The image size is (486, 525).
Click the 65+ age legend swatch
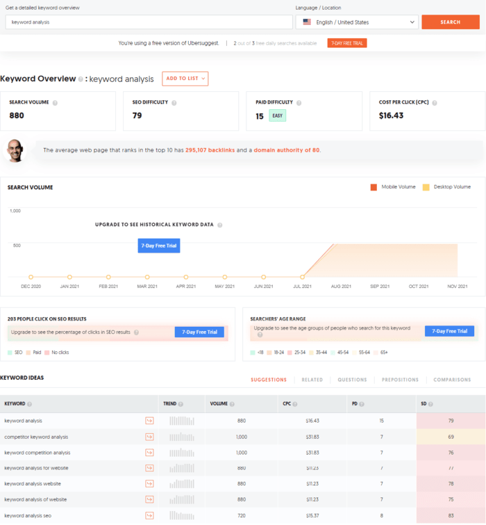(x=376, y=353)
